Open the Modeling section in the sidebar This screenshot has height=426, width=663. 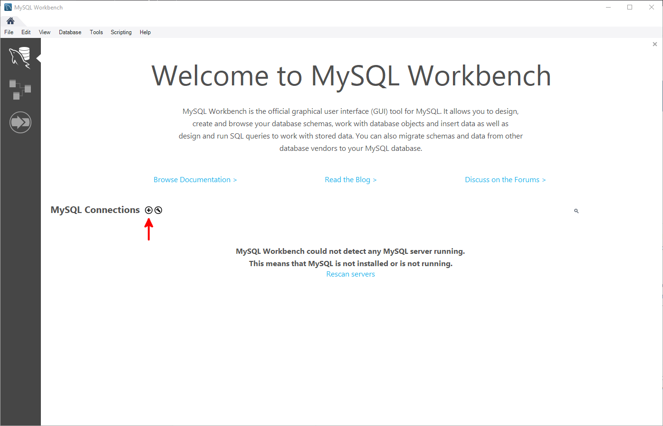click(x=20, y=89)
